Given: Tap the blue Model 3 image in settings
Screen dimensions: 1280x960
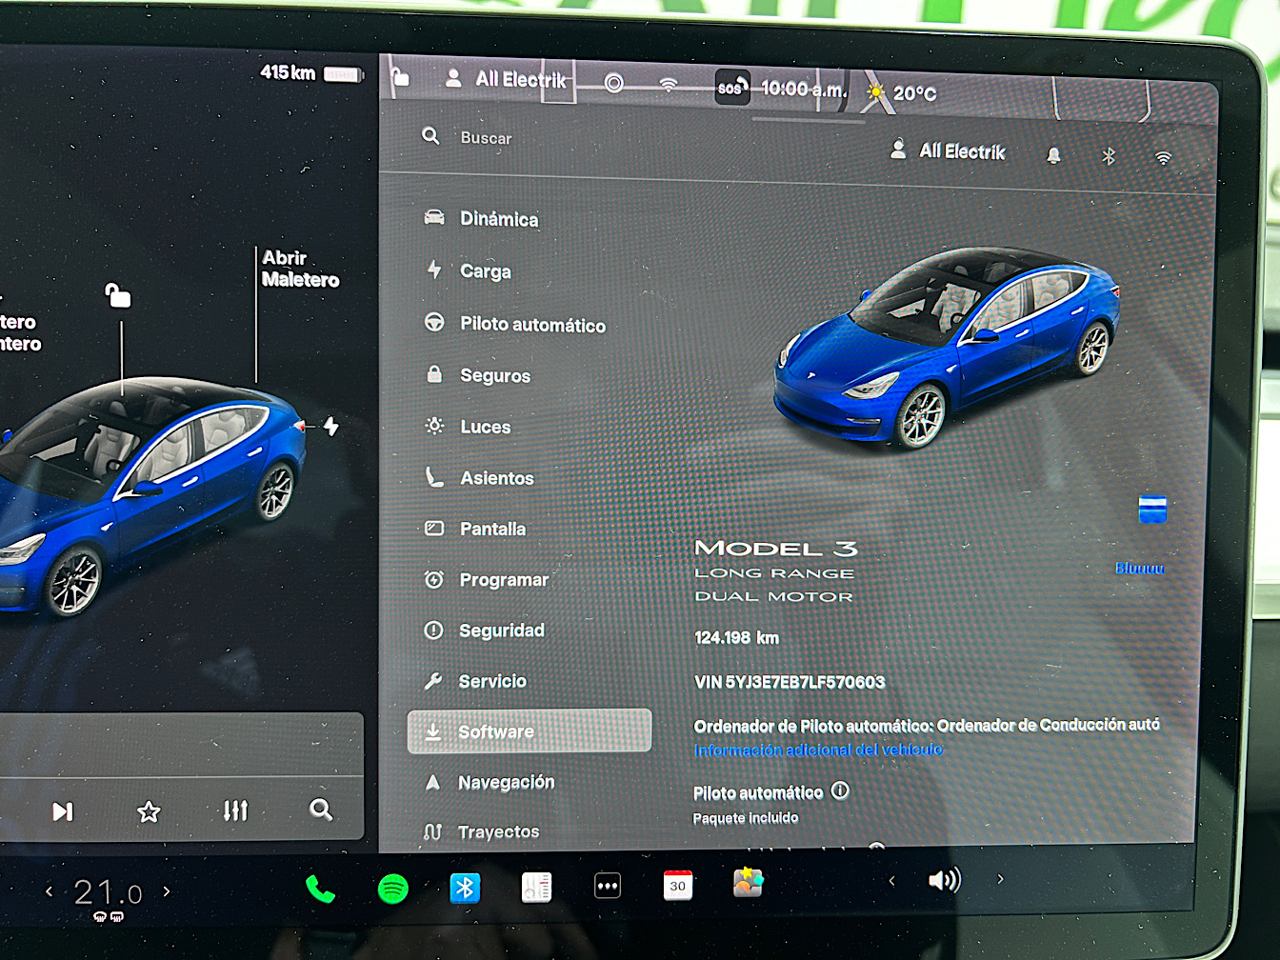Looking at the screenshot, I should (x=946, y=348).
